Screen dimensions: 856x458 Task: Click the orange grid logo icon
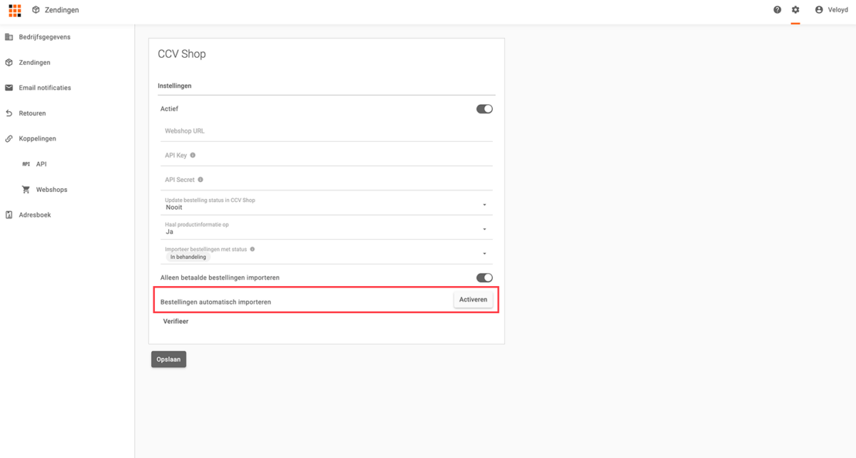(15, 10)
